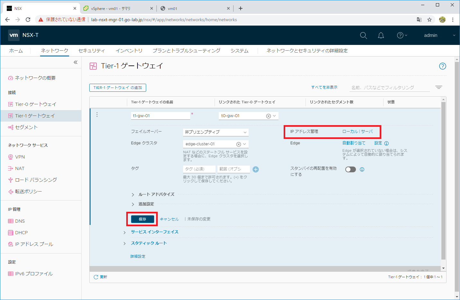Click the 詳細設定 link

click(138, 256)
